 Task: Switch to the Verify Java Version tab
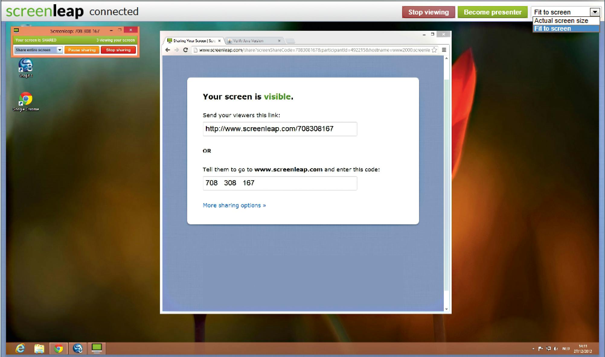(248, 41)
